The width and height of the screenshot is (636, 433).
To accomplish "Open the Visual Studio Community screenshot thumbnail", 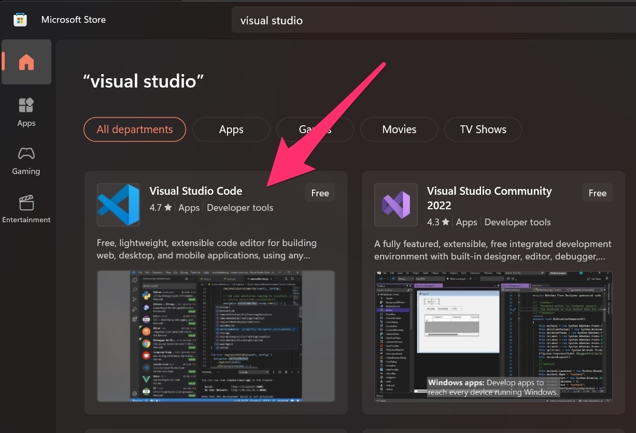I will coord(493,336).
